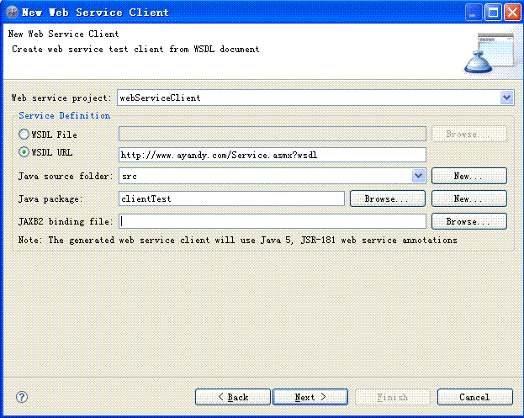Select the WSDL File radio button

click(x=24, y=135)
